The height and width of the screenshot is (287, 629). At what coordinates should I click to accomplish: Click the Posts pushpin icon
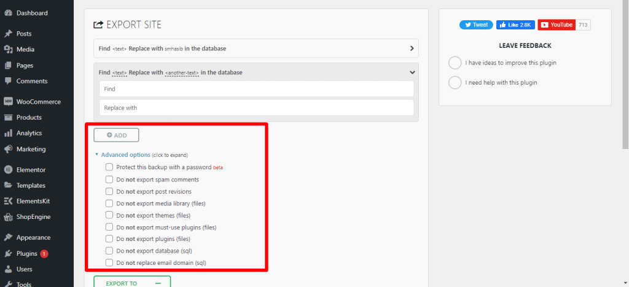pos(8,34)
